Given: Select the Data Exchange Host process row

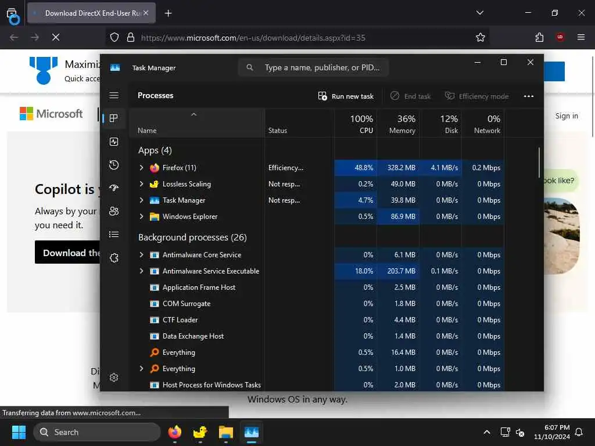Looking at the screenshot, I should 317,336.
